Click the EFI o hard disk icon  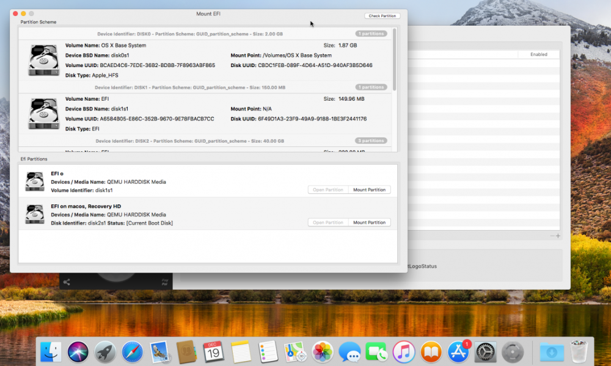click(x=35, y=182)
